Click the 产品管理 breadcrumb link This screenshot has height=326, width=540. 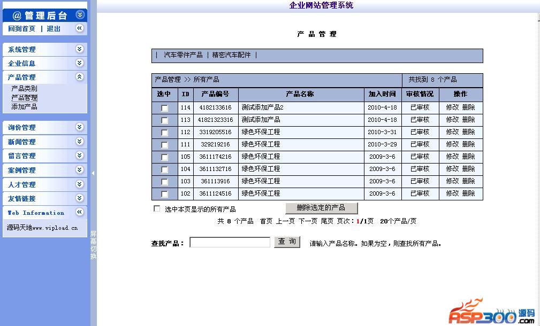click(168, 80)
